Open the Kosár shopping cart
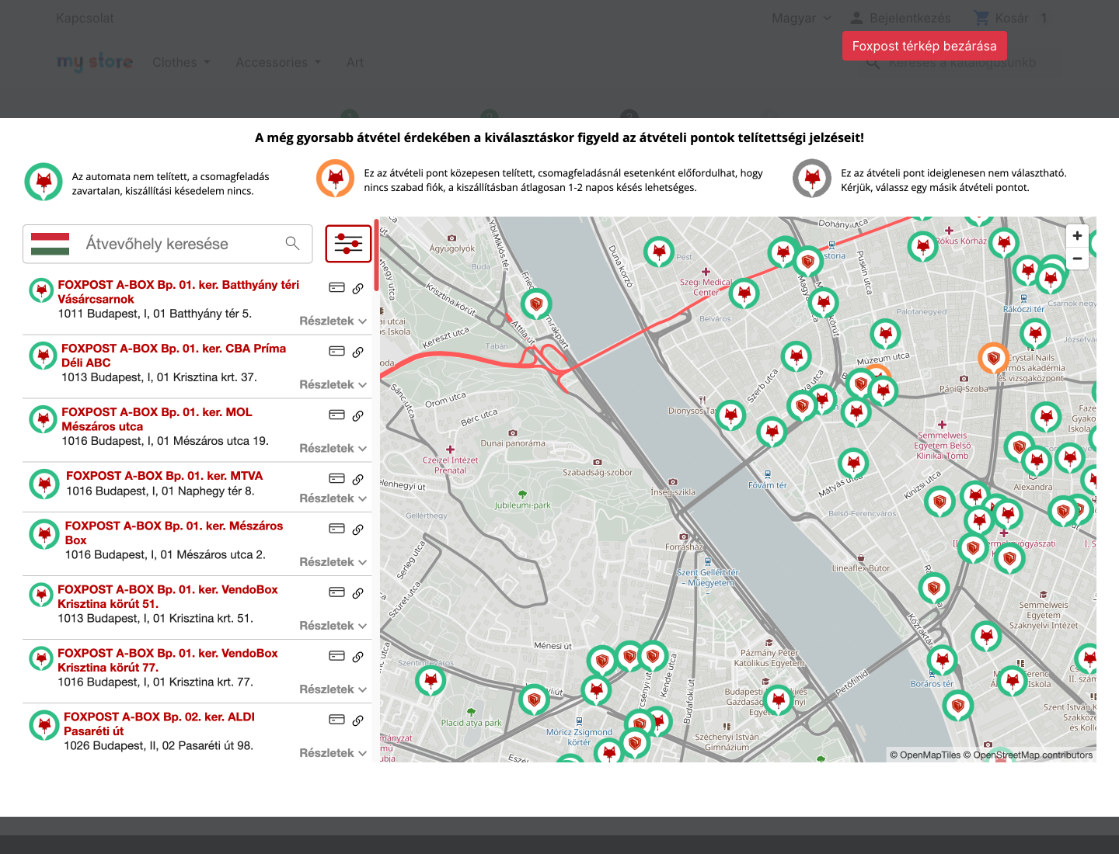 tap(1011, 18)
